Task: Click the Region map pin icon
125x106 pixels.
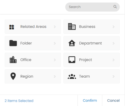Action: tap(13, 76)
